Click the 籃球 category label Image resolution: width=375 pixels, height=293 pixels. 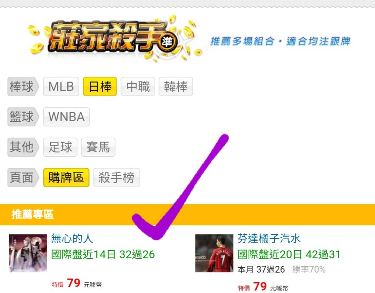(23, 117)
